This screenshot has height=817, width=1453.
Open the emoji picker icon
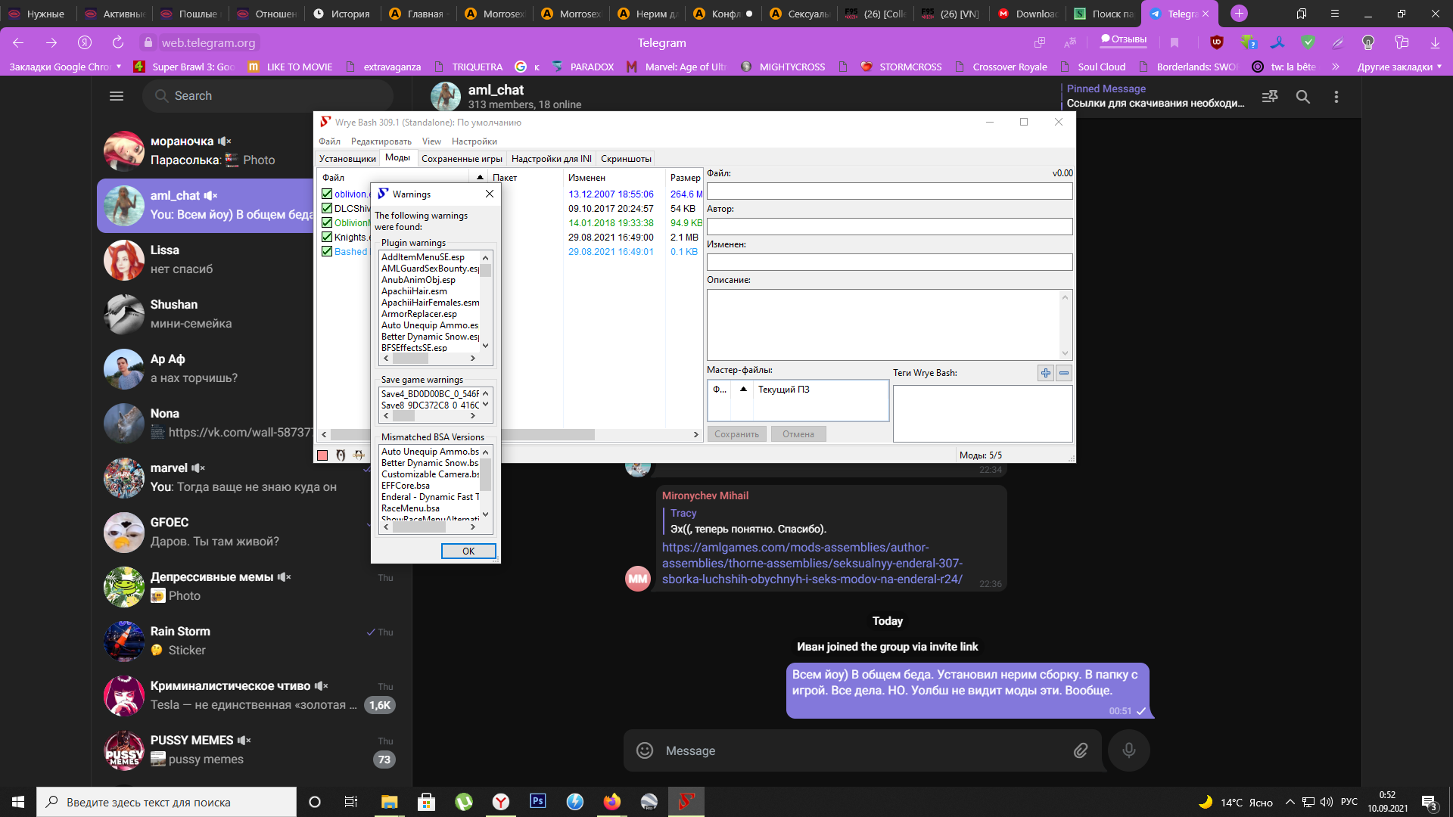(x=645, y=750)
